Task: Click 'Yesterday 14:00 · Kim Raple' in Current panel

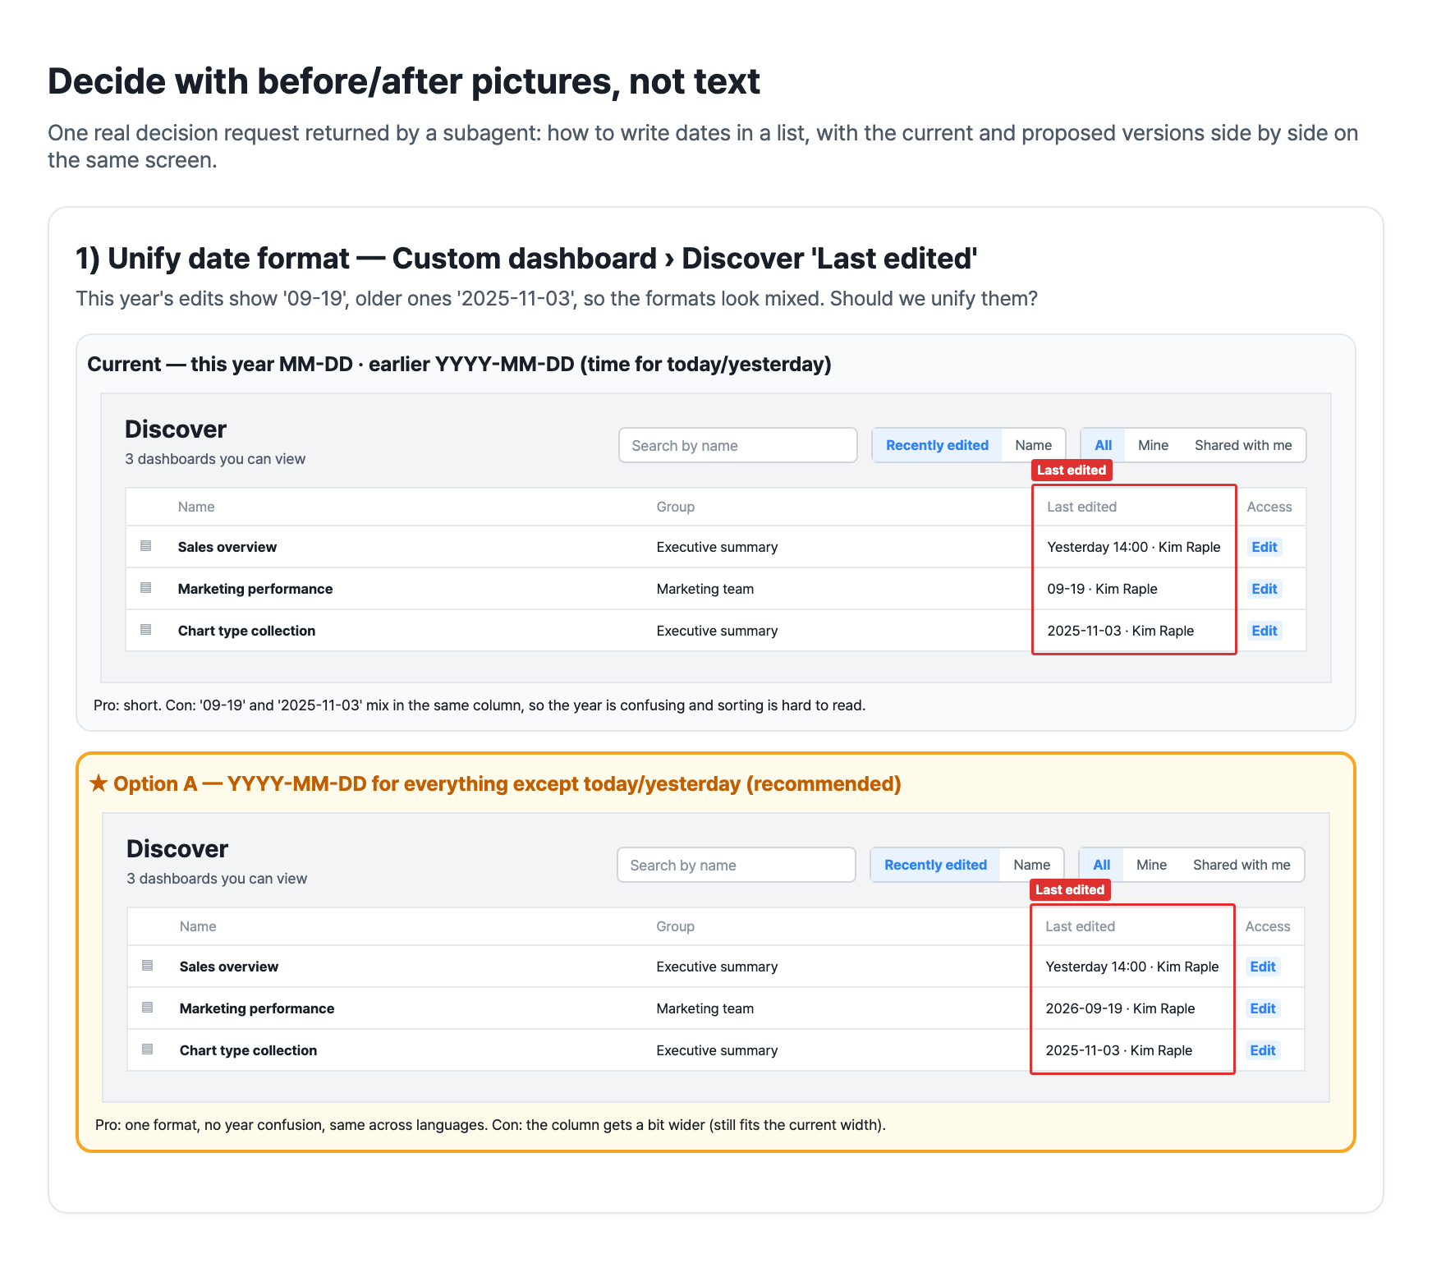Action: [1134, 547]
